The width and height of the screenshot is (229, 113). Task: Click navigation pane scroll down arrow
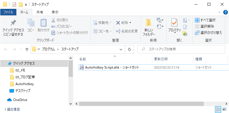71,104
